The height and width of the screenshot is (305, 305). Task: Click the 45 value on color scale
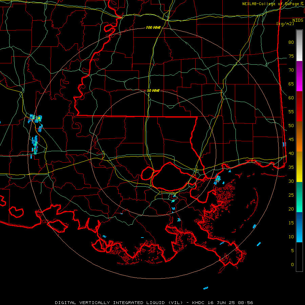291,140
